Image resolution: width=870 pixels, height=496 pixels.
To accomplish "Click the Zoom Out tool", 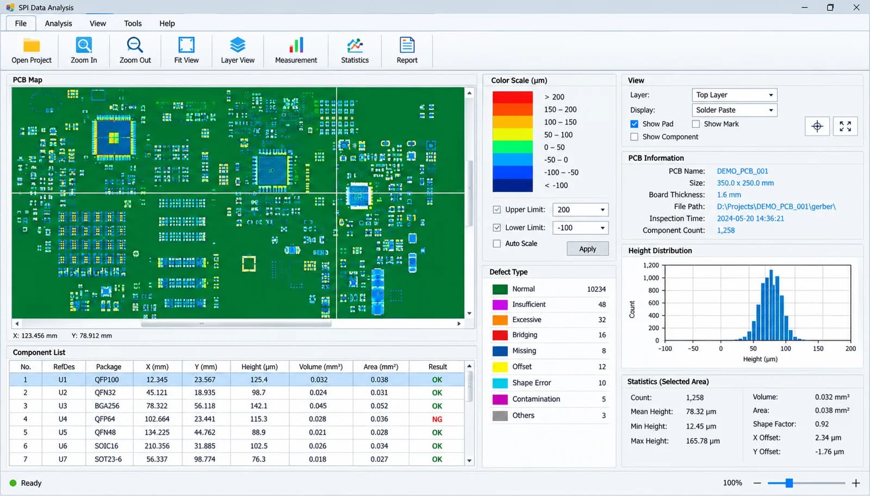I will point(135,51).
